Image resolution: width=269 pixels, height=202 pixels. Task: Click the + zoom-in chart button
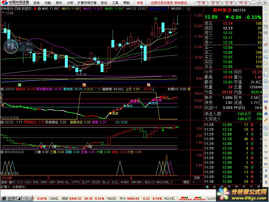pos(194,182)
